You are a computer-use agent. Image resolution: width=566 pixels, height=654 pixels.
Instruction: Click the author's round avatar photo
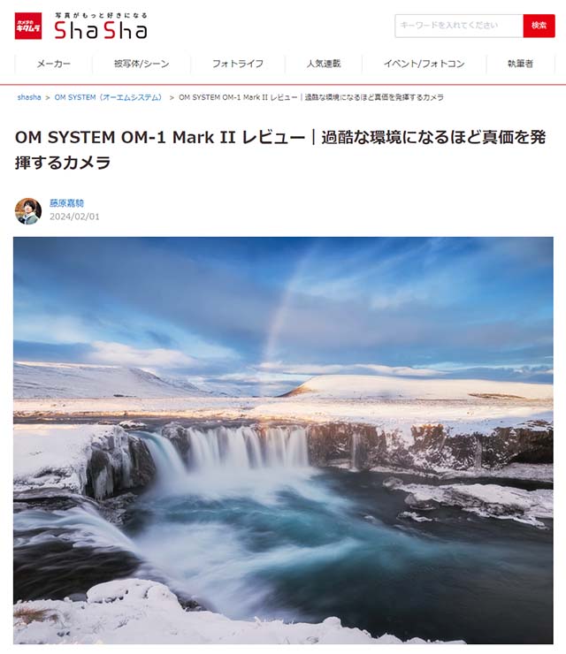pos(28,211)
